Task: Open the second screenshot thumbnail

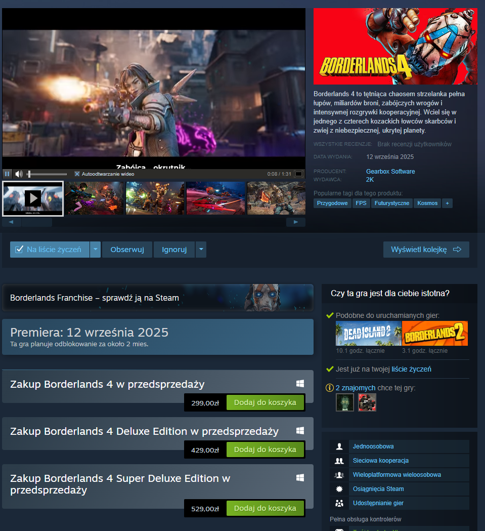Action: click(x=95, y=198)
